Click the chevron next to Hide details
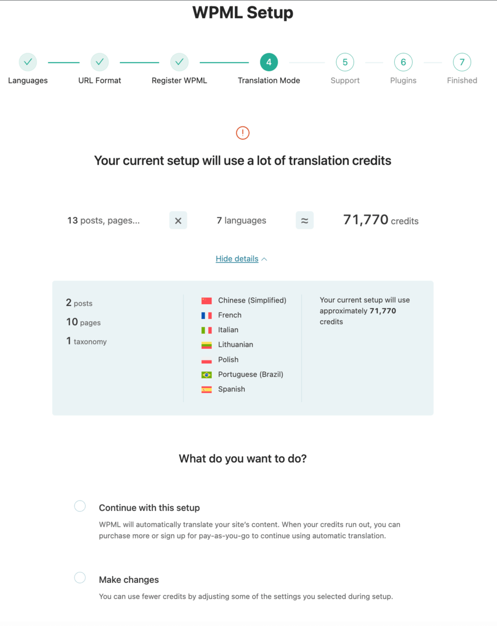Image resolution: width=497 pixels, height=626 pixels. [x=265, y=259]
